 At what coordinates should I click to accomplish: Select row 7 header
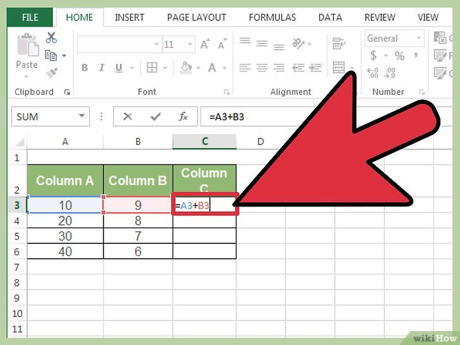(16, 267)
